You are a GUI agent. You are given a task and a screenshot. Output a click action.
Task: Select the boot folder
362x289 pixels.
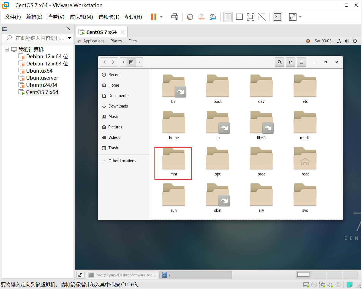pos(217,89)
